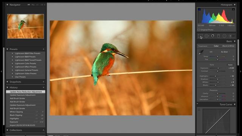Open the As Shot white balance dropdown

point(224,52)
